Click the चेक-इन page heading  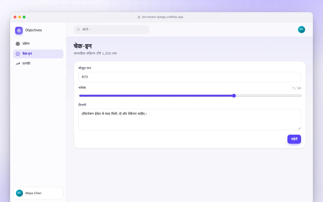click(x=83, y=46)
